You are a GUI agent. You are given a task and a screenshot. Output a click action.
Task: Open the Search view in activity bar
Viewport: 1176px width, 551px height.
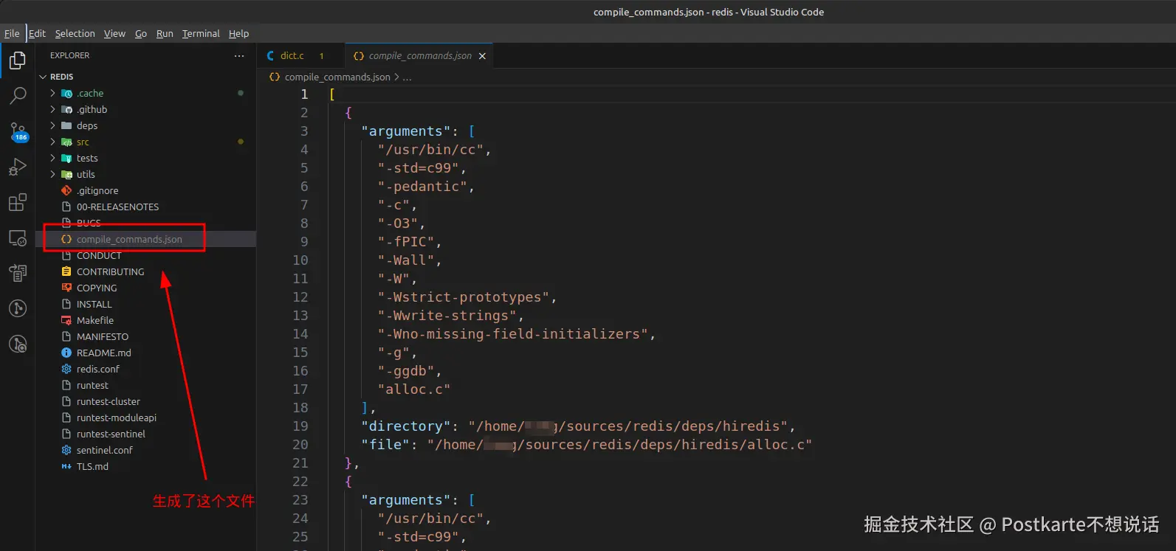pyautogui.click(x=18, y=96)
